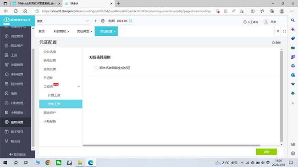The width and height of the screenshot is (298, 167).
Task: Open 发票管理 in the left sidebar
Action: point(17,65)
